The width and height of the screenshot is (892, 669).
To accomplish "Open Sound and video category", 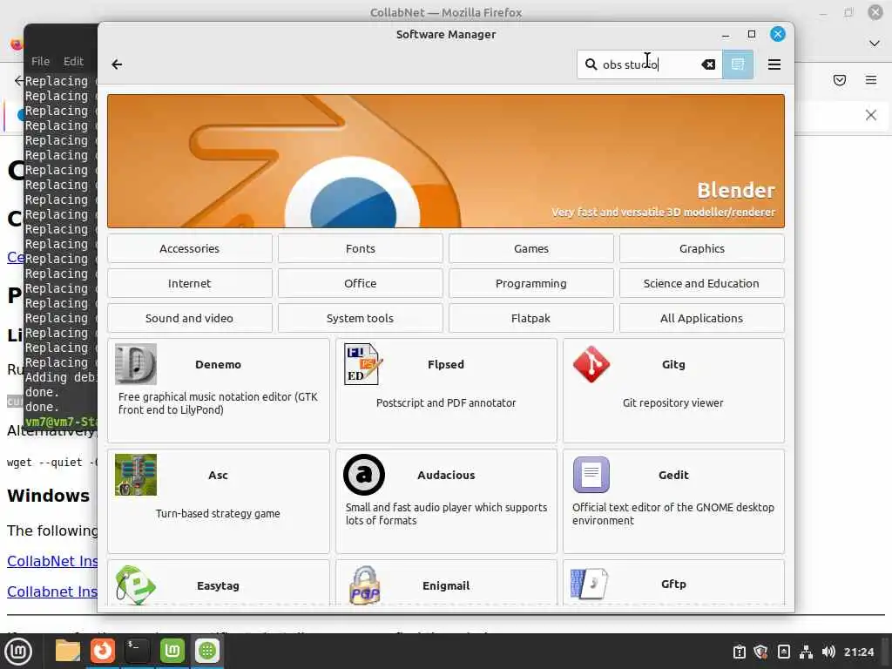I will click(189, 318).
